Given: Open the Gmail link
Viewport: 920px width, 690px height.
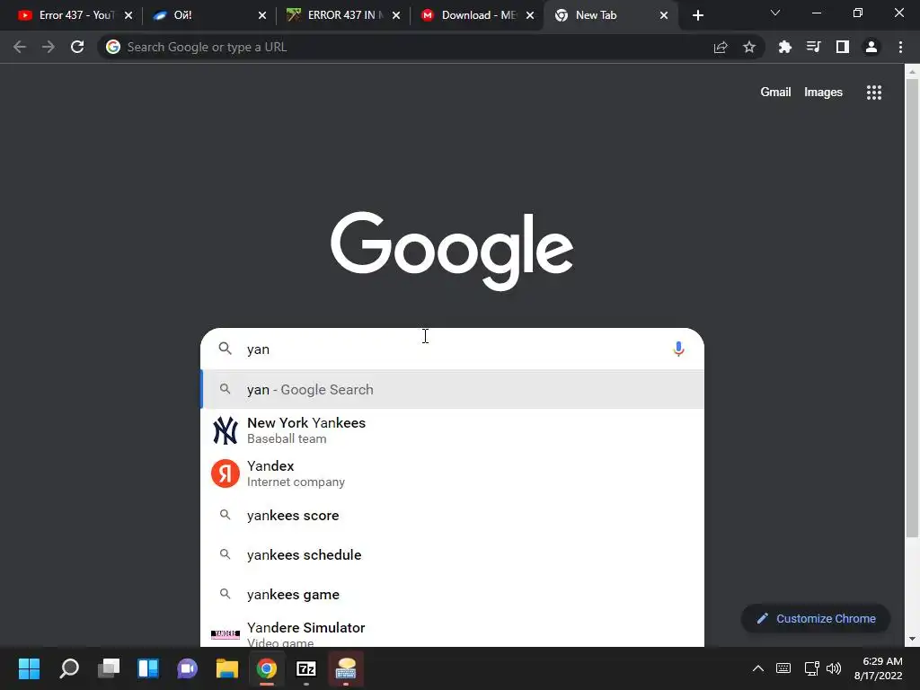Looking at the screenshot, I should [775, 93].
